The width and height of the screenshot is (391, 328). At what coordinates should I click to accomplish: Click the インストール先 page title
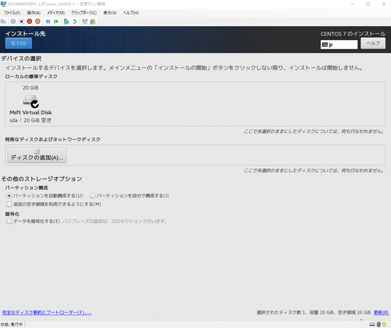(26, 34)
